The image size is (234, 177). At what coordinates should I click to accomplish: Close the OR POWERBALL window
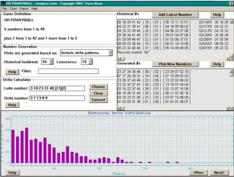pyautogui.click(x=231, y=3)
